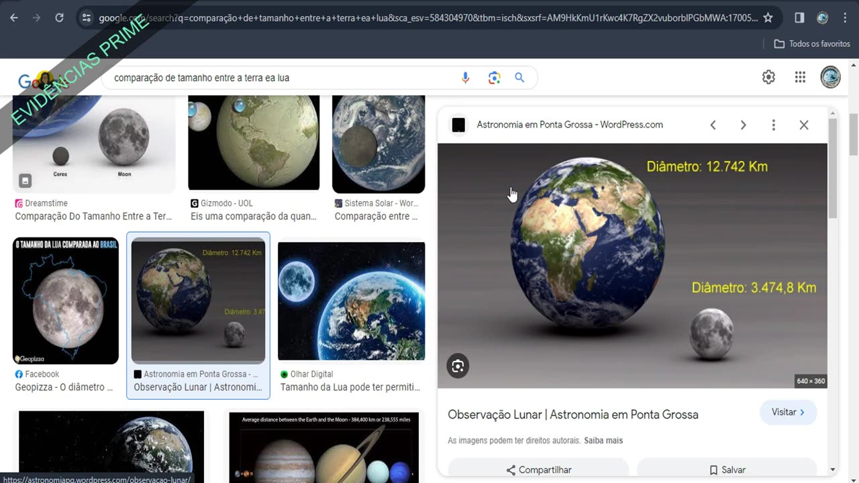Reload the page

[x=59, y=18]
